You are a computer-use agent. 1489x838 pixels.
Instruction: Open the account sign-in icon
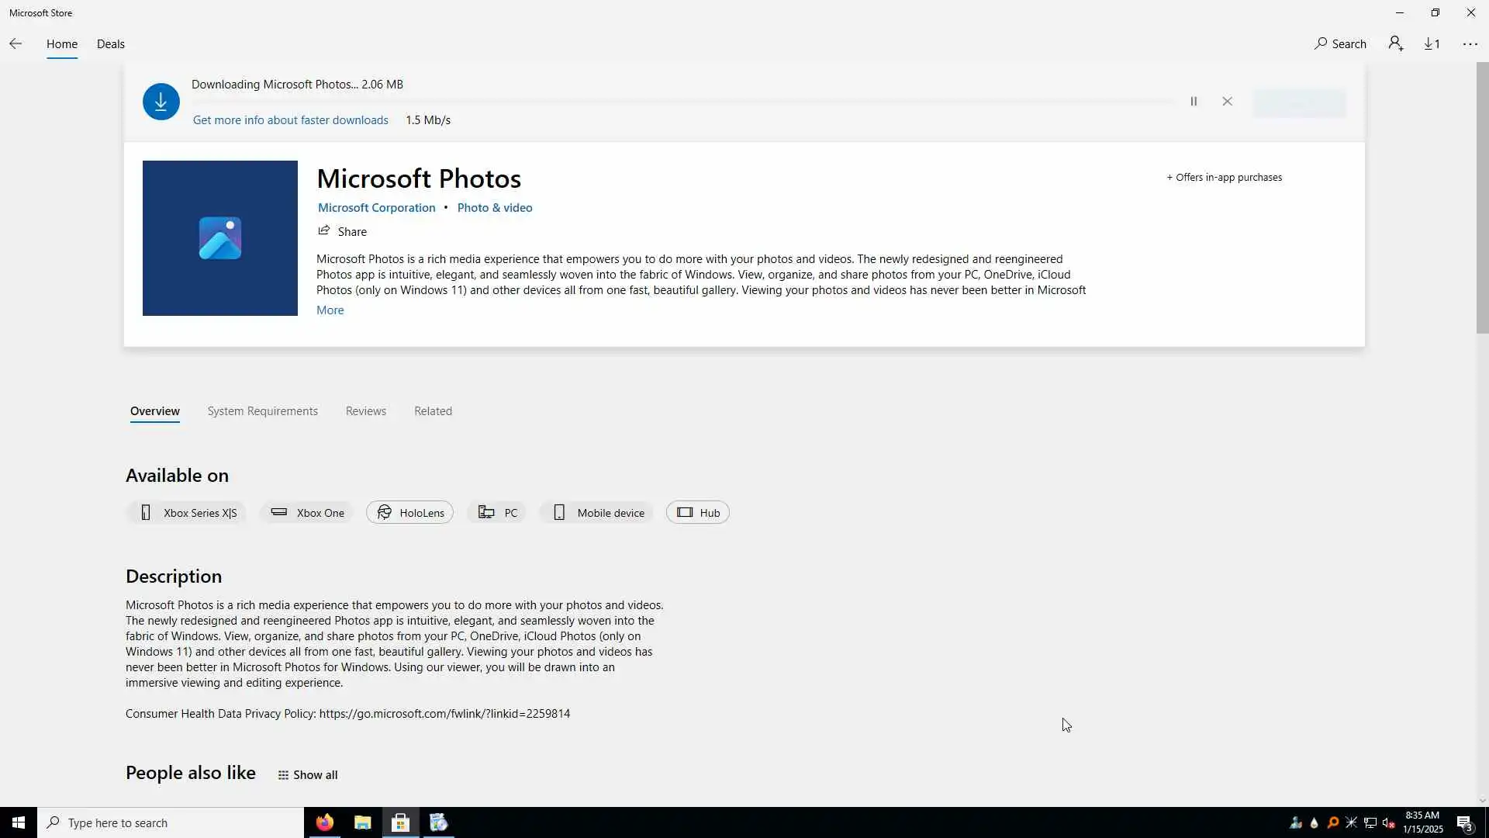coord(1396,44)
